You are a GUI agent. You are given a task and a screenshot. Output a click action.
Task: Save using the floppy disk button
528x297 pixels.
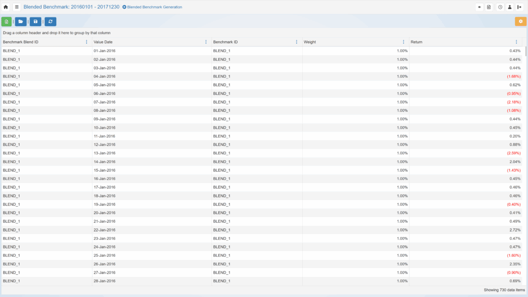(36, 22)
